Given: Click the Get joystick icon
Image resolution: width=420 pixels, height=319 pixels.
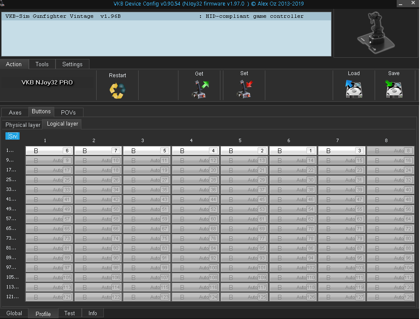Looking at the screenshot, I should tap(199, 90).
